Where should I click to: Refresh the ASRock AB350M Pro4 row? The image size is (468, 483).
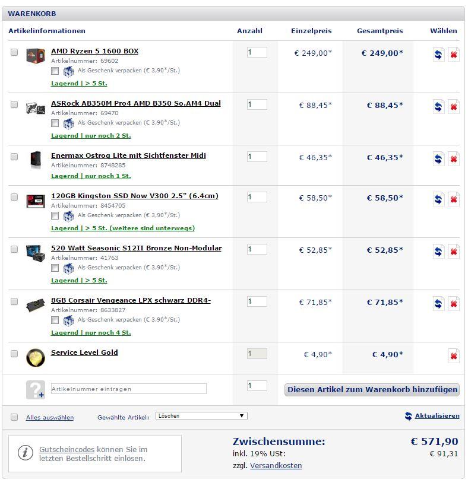(438, 107)
